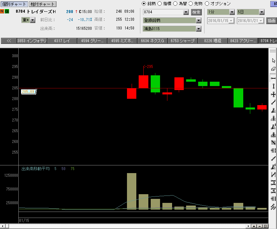This screenshot has width=277, height=229.
Task: Click the 15165200 volume value
Action: click(x=84, y=28)
